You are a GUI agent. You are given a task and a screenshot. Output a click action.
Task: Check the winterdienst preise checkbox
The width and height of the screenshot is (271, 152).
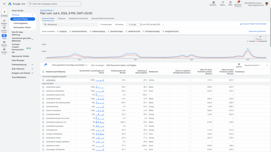pos(43,87)
